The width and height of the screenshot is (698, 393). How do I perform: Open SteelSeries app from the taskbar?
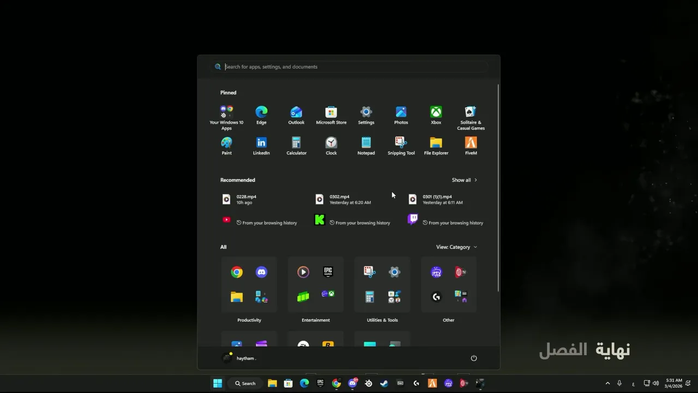[x=369, y=383]
